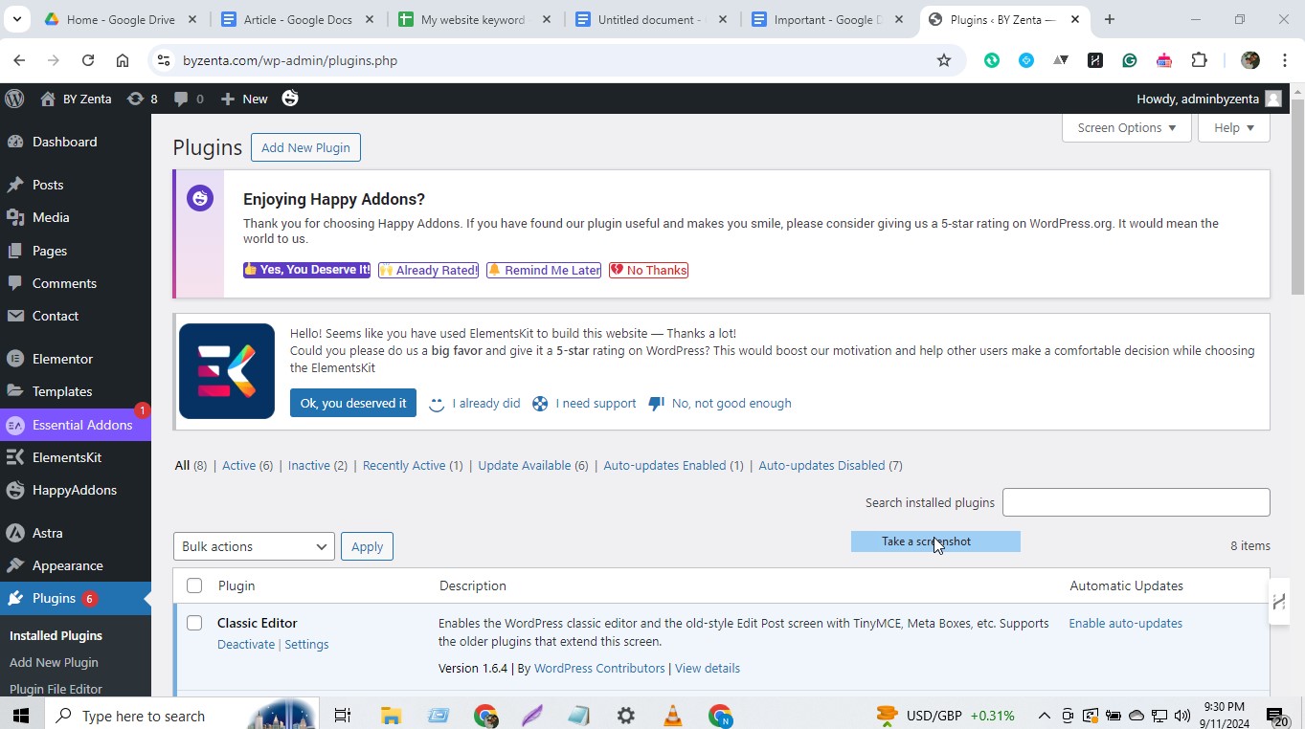Bookmark this page with star icon

point(944,60)
